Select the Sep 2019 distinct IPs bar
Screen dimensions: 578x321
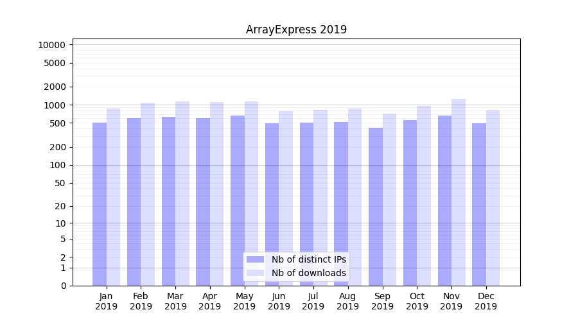point(376,207)
